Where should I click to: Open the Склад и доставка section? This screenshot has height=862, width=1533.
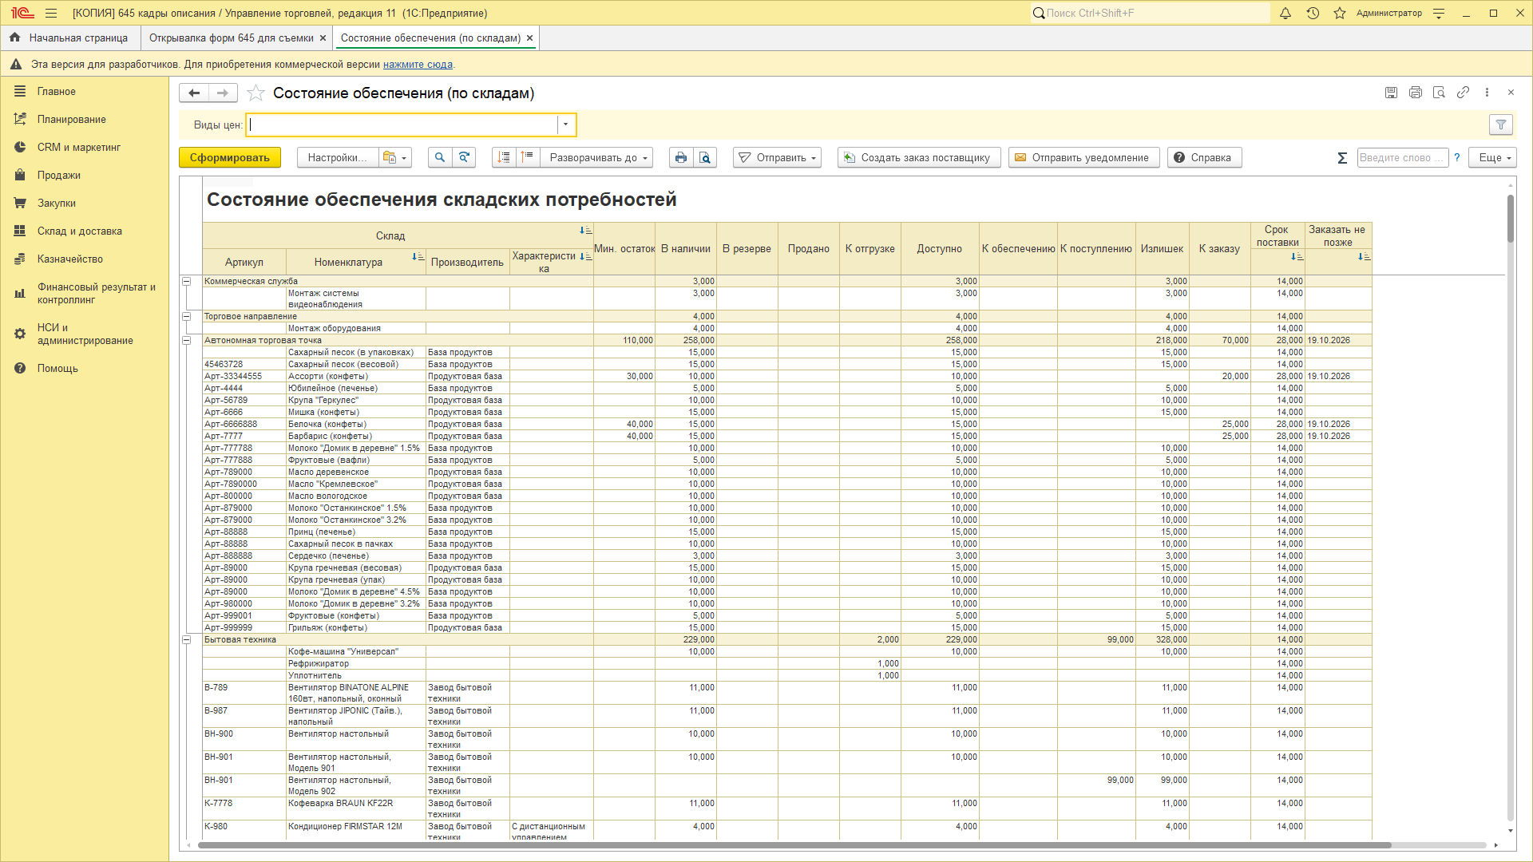pos(80,231)
